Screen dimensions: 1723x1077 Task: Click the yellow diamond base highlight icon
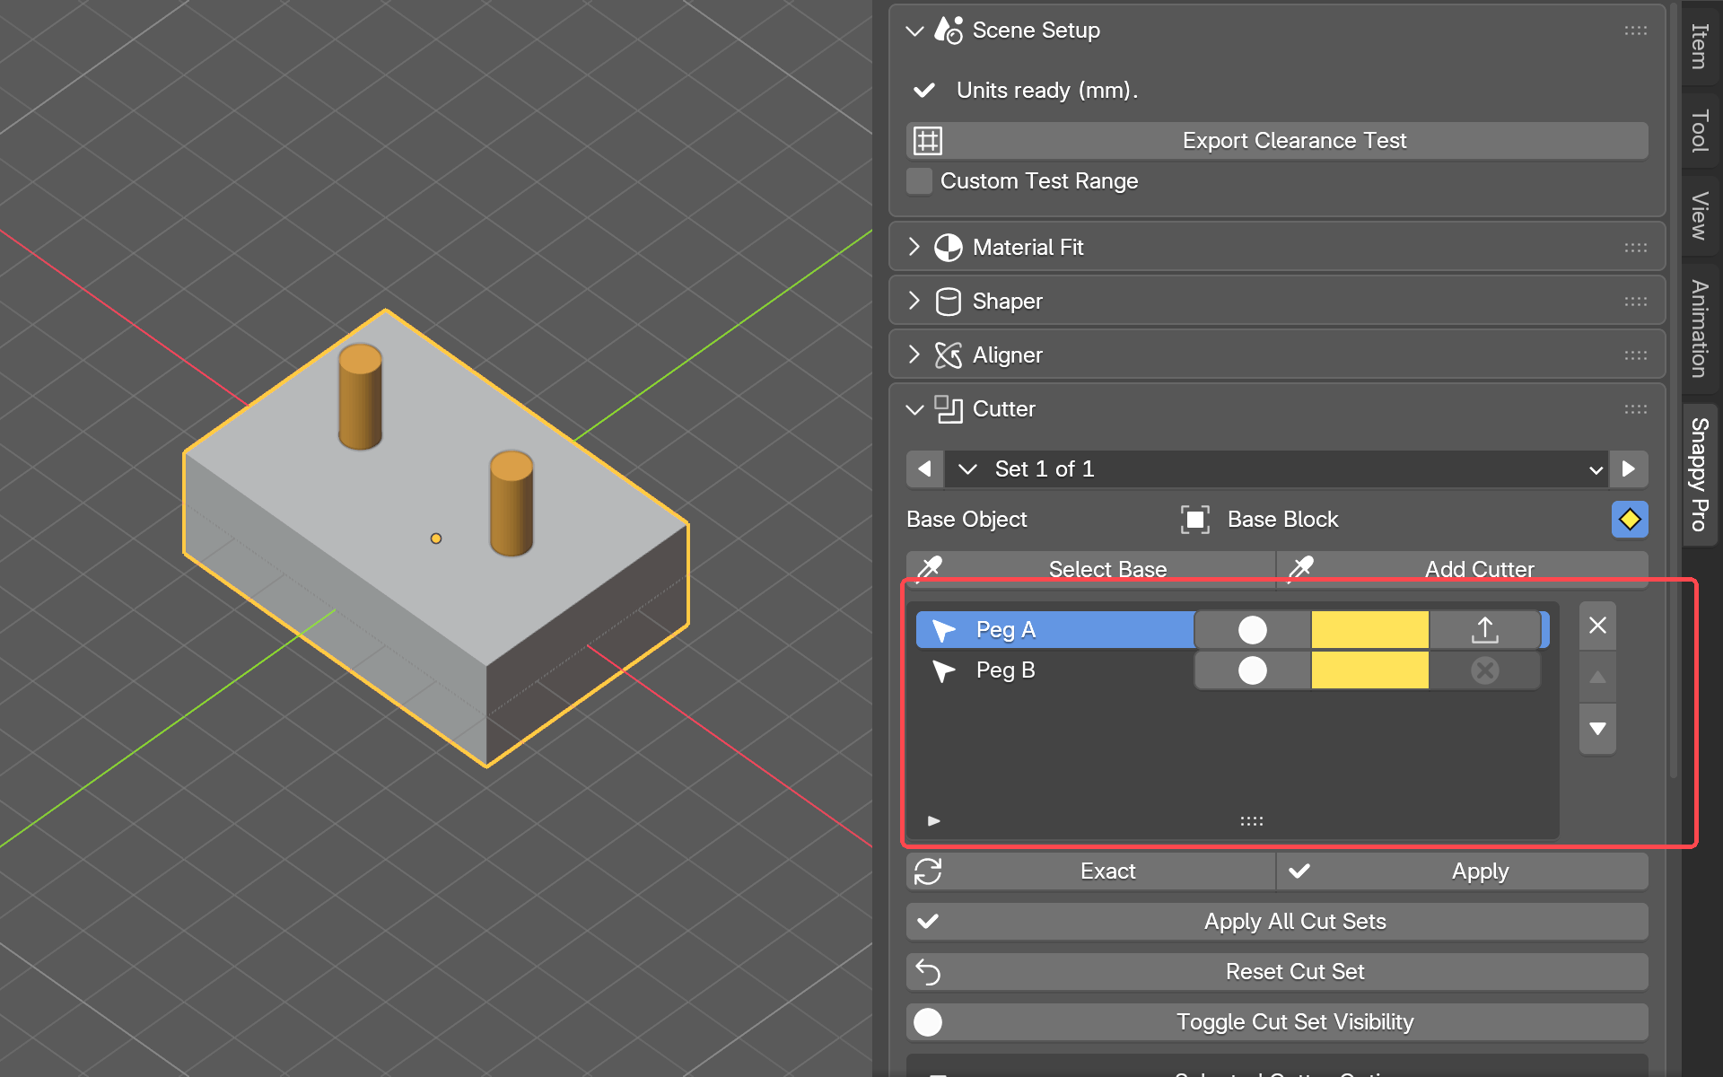[x=1630, y=520]
